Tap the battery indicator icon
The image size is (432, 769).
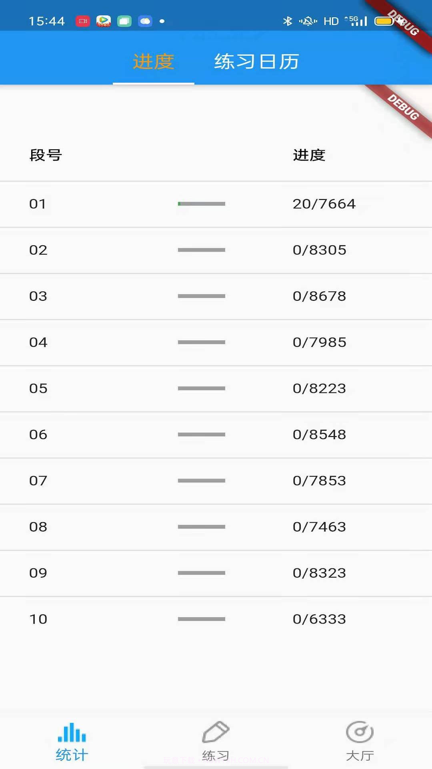point(384,21)
